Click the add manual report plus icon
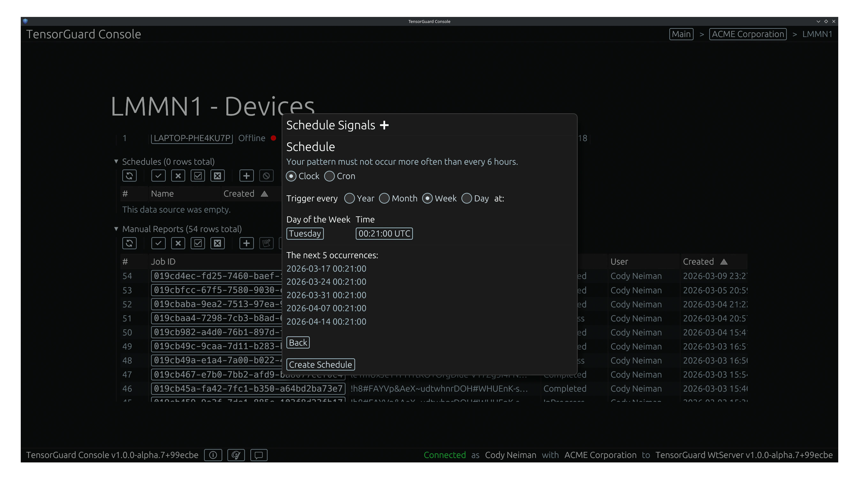859x487 pixels. [246, 243]
